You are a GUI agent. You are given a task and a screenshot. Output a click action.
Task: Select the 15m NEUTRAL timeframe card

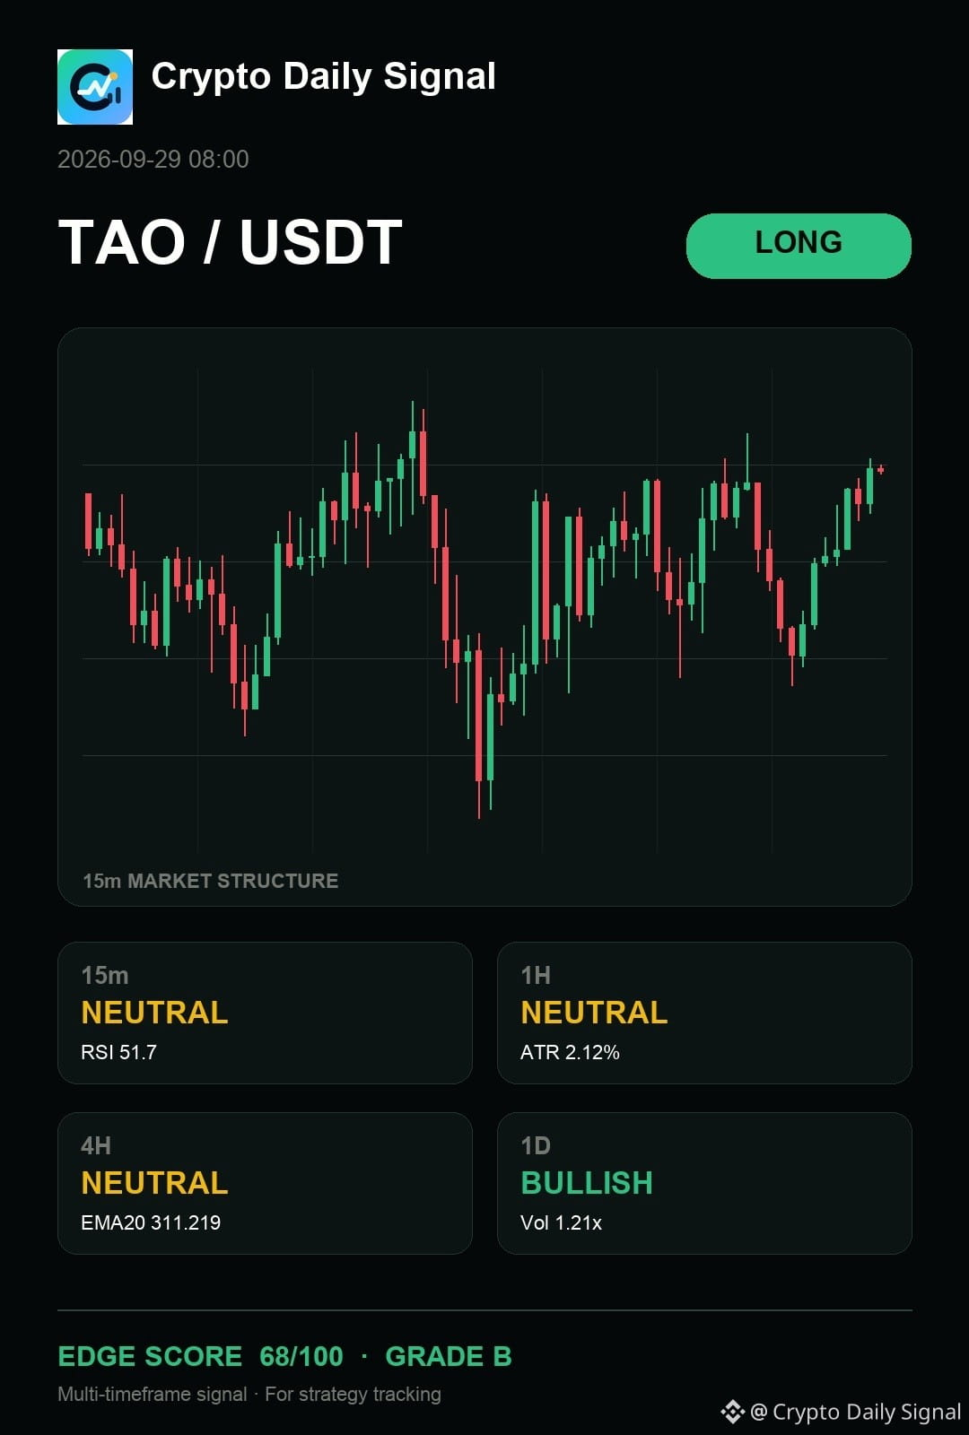(x=265, y=1013)
